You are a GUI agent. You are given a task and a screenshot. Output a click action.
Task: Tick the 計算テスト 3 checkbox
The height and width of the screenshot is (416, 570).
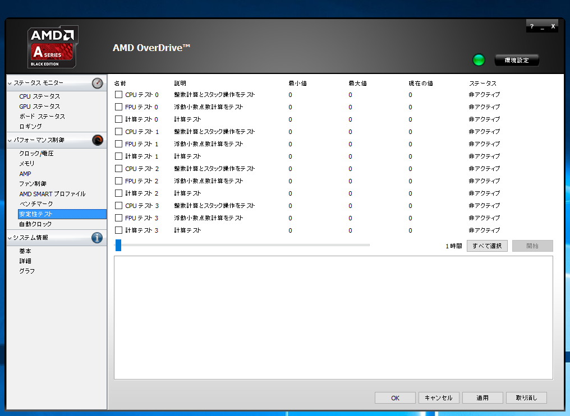click(118, 230)
